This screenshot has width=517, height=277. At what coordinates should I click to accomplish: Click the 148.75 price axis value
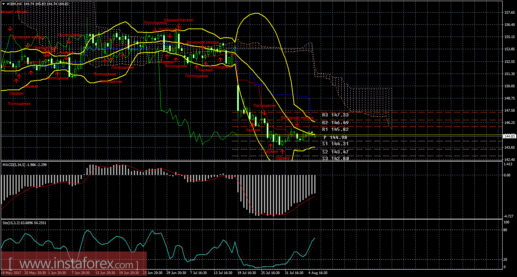pos(509,98)
